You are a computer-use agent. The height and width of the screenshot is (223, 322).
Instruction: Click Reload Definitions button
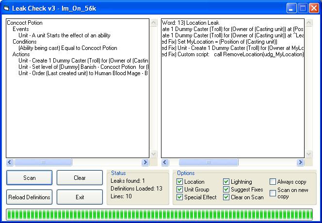(x=29, y=197)
